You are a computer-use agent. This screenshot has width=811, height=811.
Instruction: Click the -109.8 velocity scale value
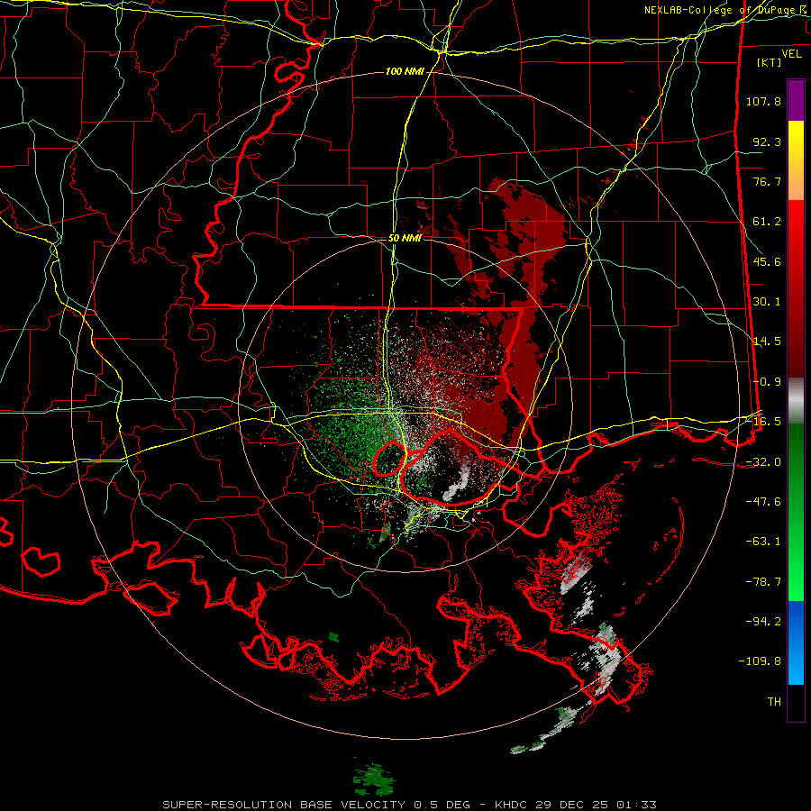[761, 661]
